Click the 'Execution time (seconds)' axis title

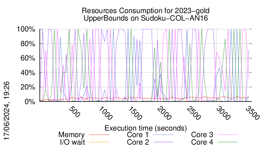click(x=146, y=128)
